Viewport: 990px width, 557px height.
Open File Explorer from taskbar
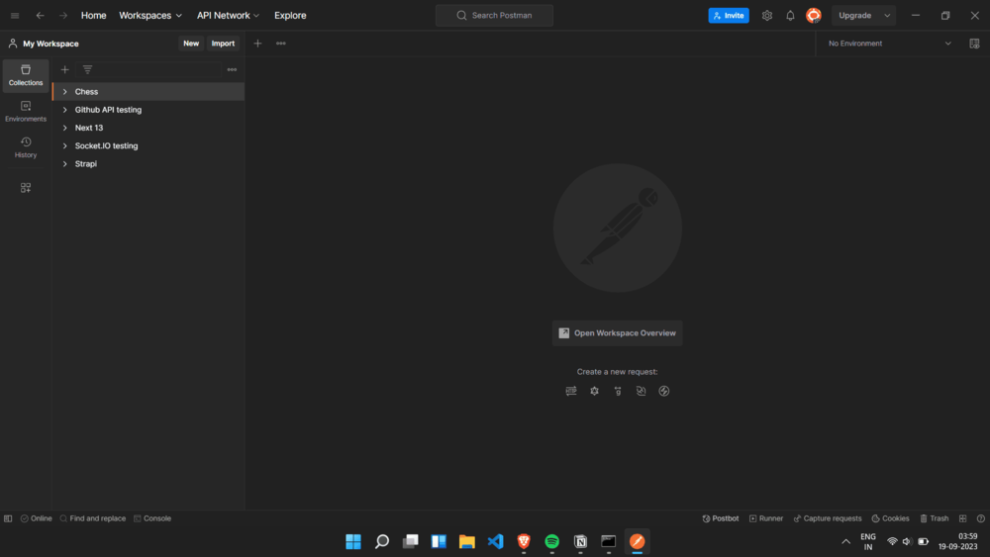pos(467,541)
